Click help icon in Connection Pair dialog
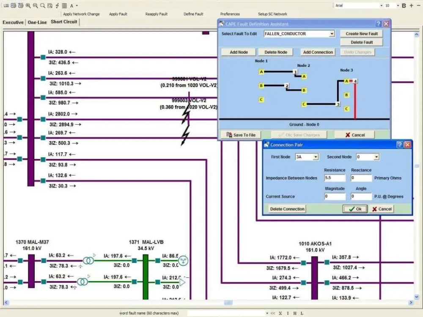 coord(400,145)
